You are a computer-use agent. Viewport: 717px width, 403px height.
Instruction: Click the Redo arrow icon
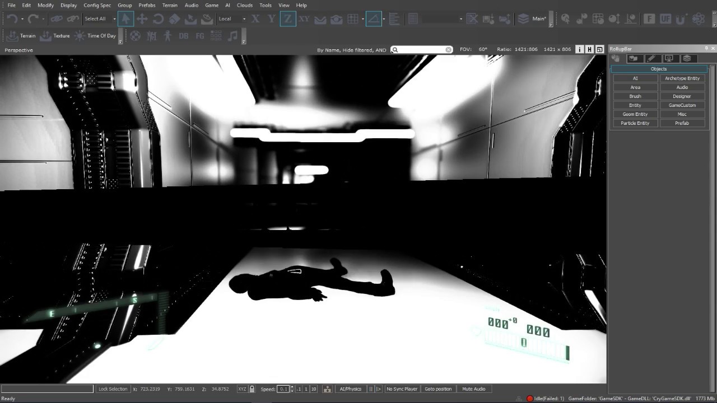[x=33, y=18]
